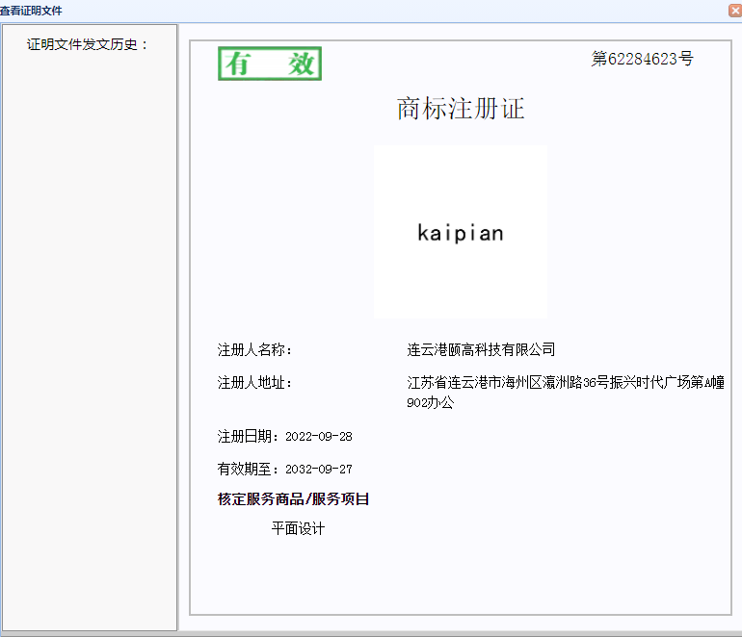Screen dimensions: 742x637
Task: Close the 查看证明文件 dialog window
Action: [x=735, y=11]
